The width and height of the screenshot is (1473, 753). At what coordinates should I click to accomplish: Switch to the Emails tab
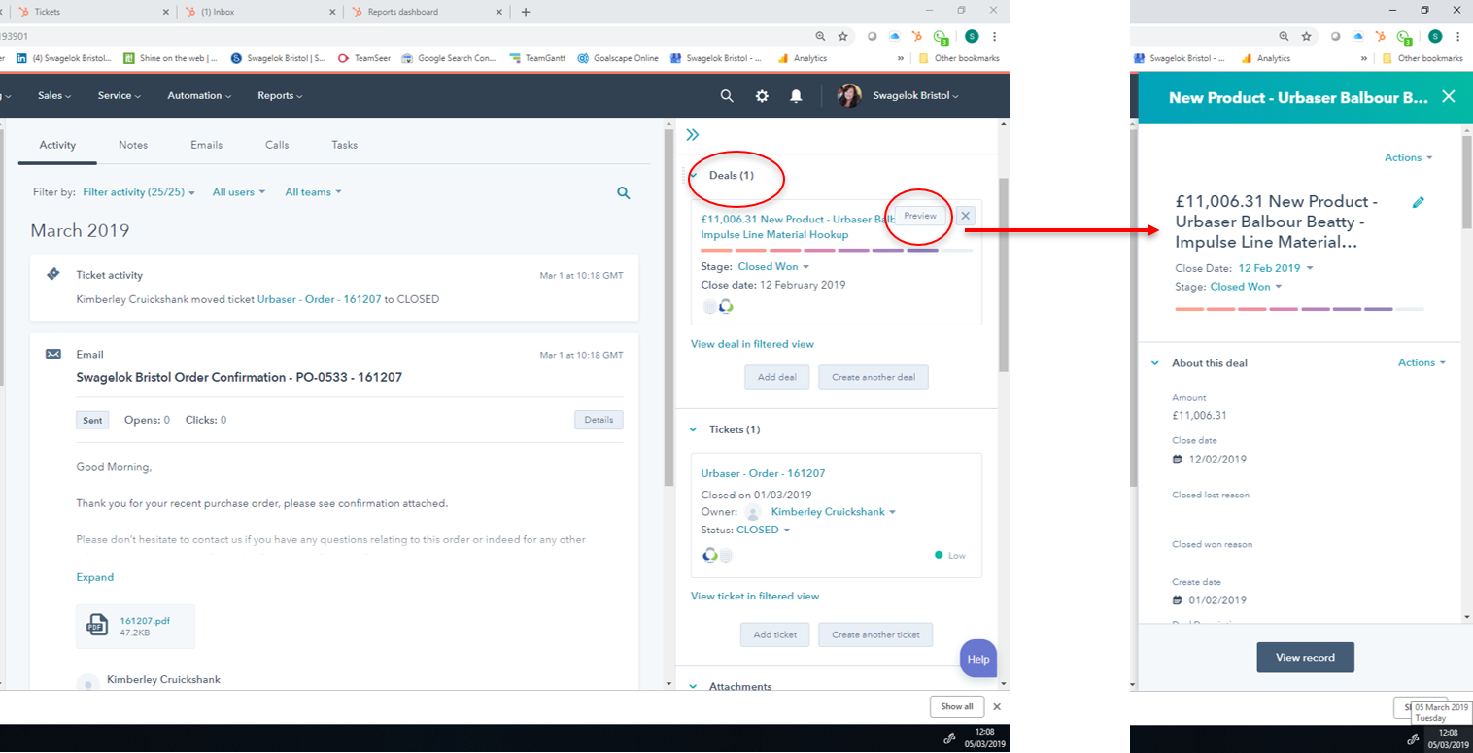tap(206, 145)
